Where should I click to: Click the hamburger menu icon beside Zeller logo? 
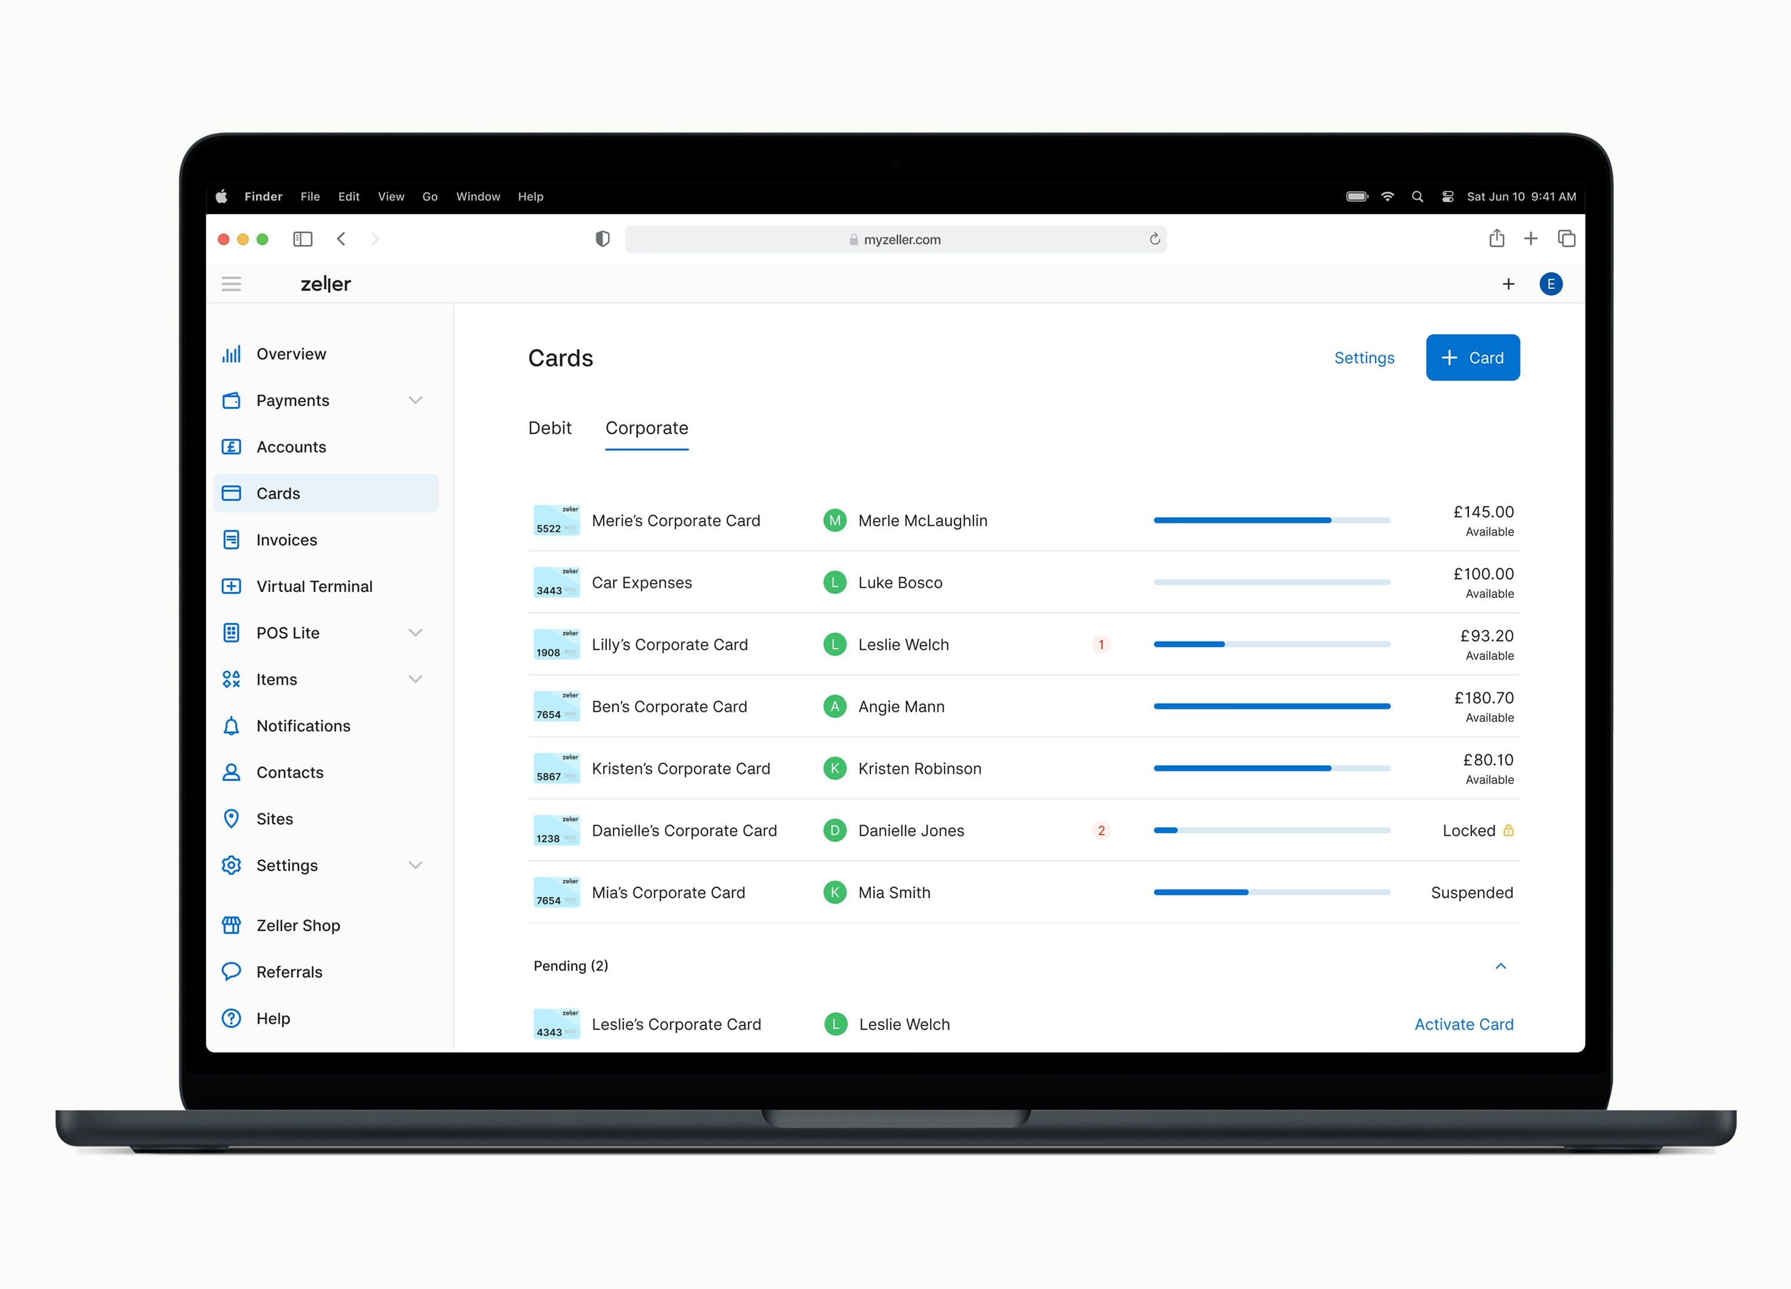pyautogui.click(x=232, y=284)
